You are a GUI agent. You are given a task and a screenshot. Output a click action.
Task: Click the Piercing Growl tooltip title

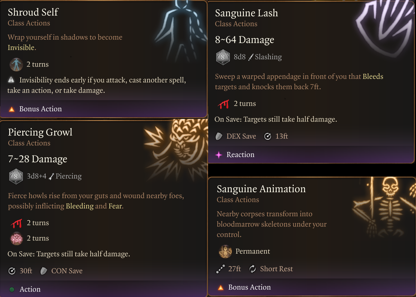[x=40, y=132]
